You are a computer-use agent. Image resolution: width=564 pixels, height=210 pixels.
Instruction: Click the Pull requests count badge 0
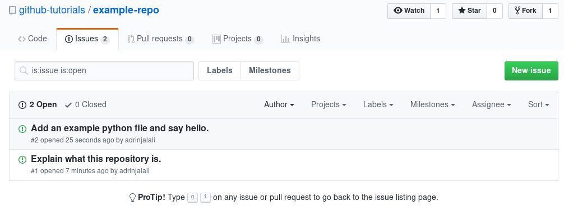click(x=189, y=40)
